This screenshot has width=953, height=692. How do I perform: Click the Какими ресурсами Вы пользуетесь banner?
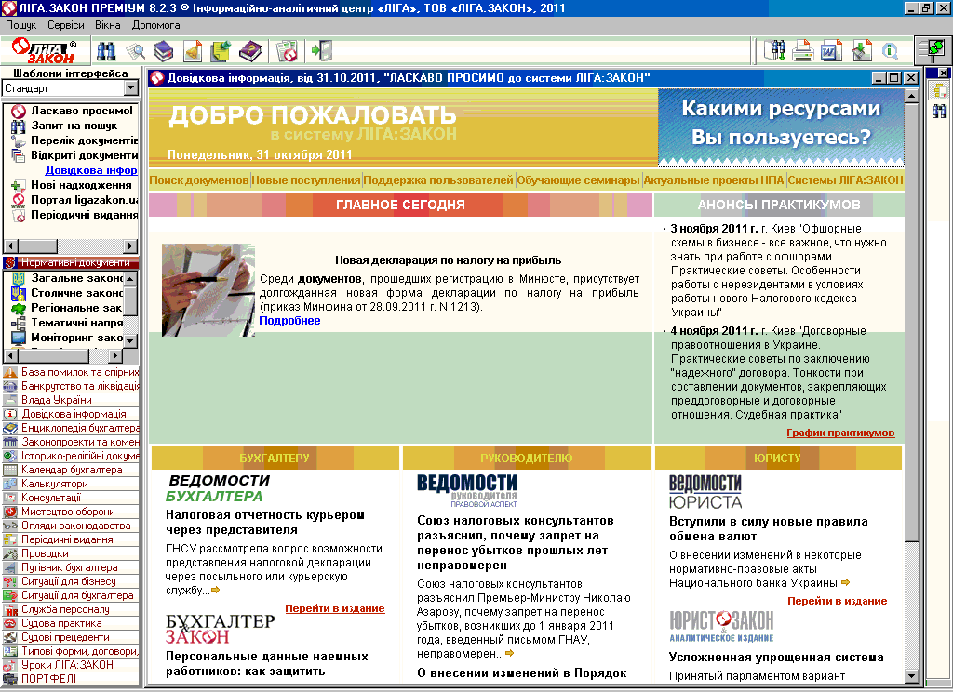tap(781, 127)
